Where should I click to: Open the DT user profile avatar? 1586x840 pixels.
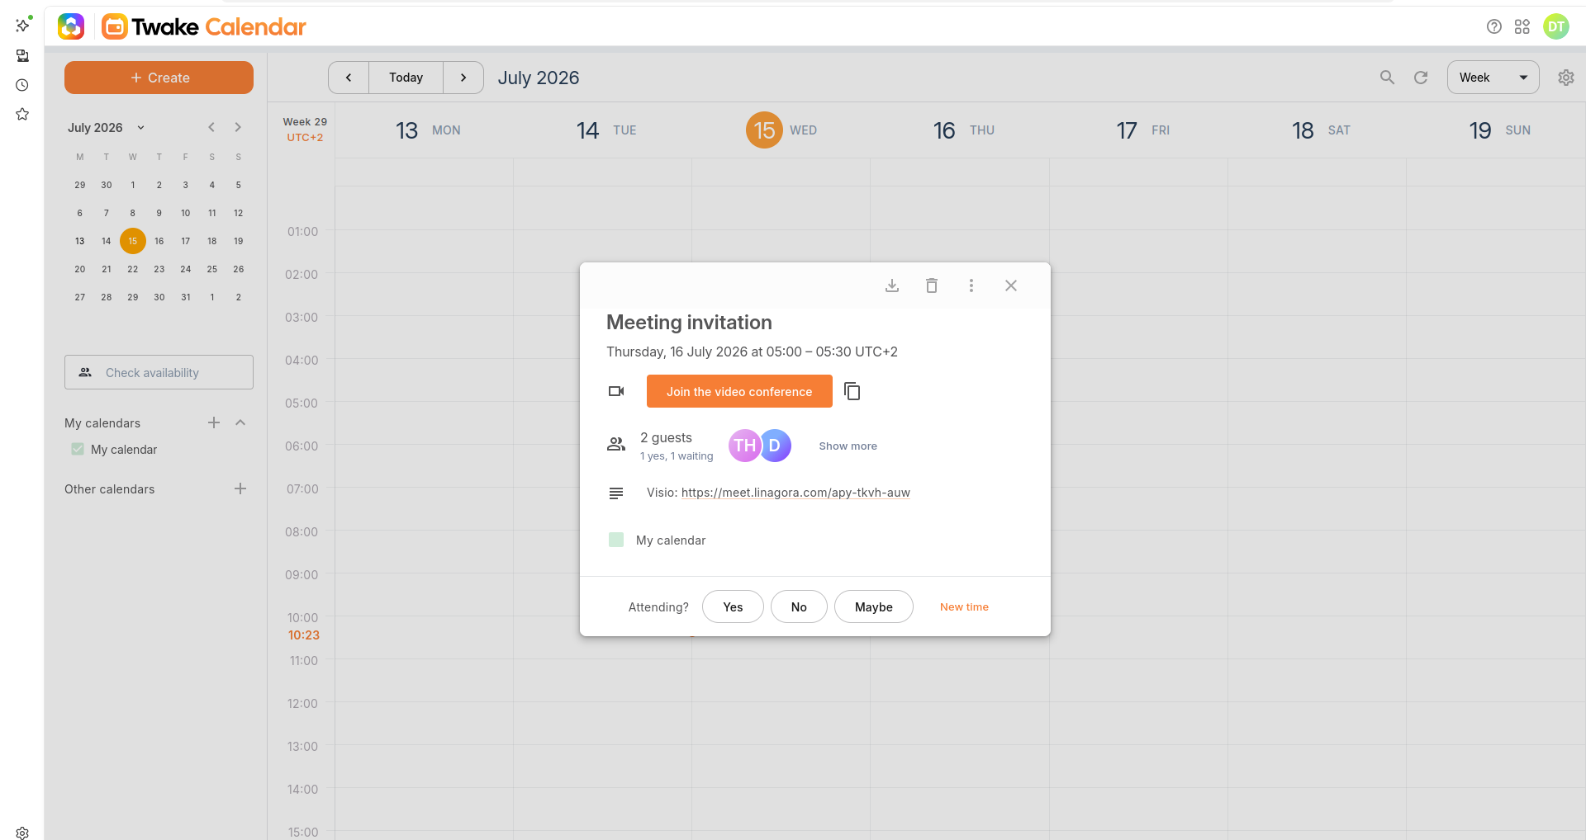click(x=1556, y=26)
